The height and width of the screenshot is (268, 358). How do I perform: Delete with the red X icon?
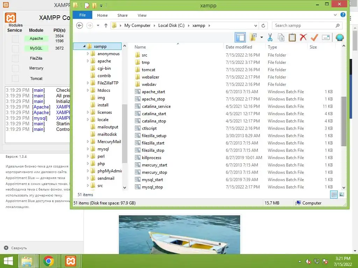(303, 37)
